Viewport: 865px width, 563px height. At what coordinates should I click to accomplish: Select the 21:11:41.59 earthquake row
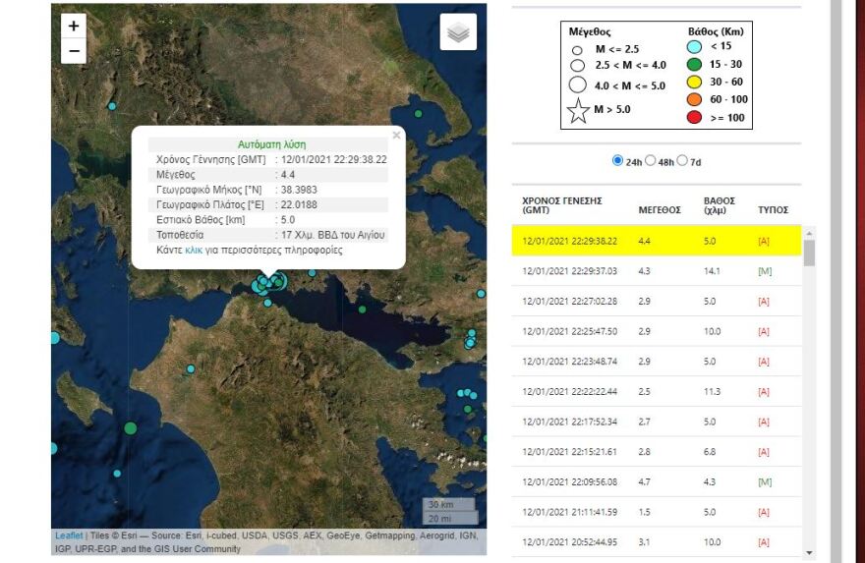tap(657, 512)
